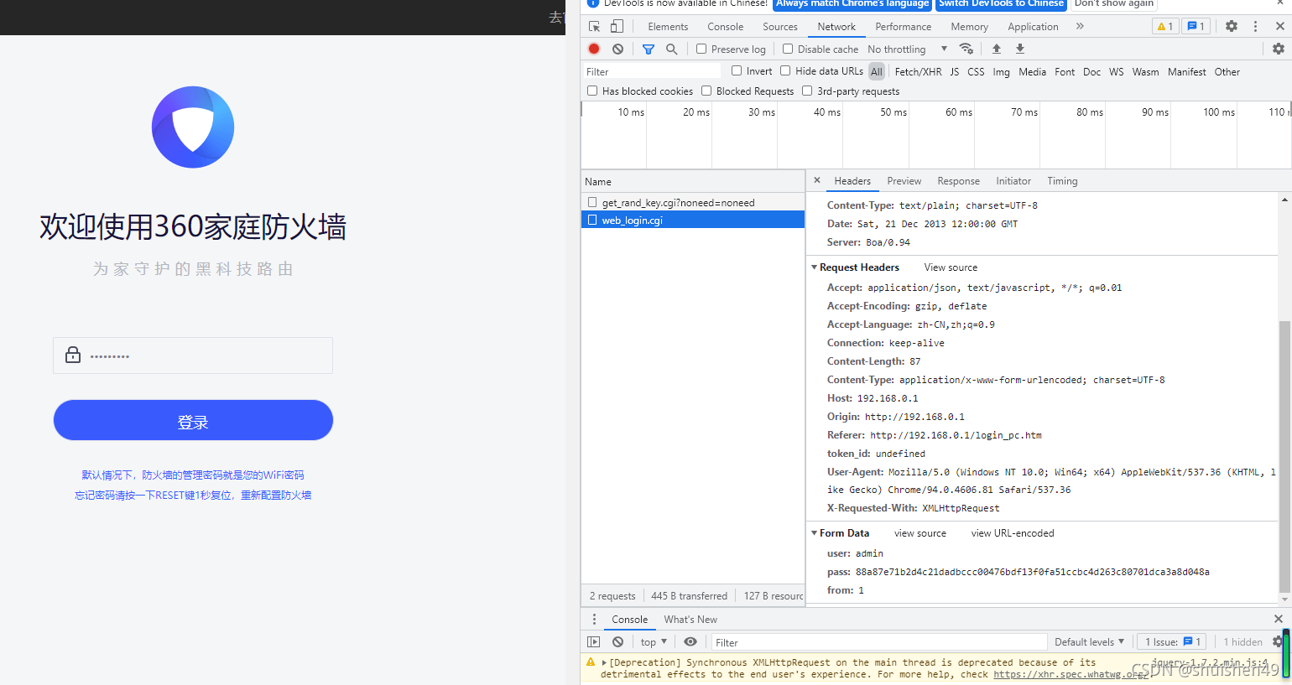
Task: Filter requests by JS type
Action: [x=955, y=72]
